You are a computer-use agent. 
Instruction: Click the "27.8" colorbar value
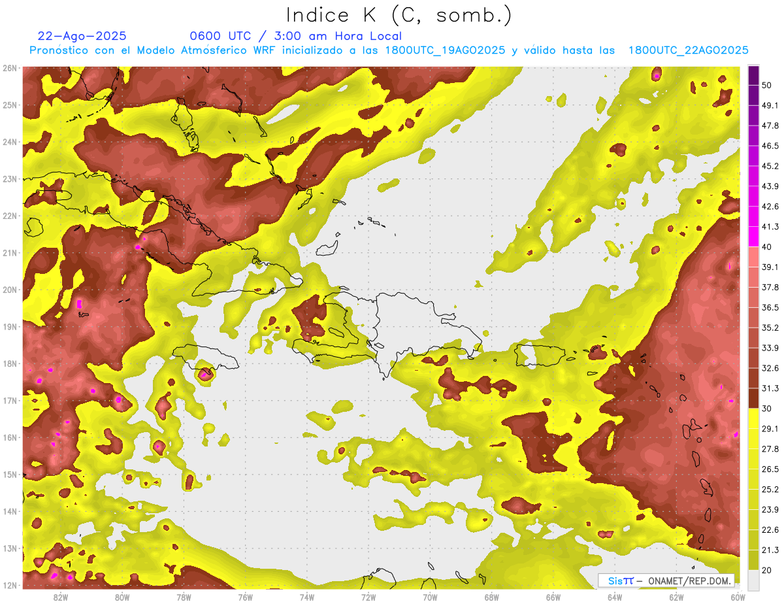pyautogui.click(x=770, y=448)
